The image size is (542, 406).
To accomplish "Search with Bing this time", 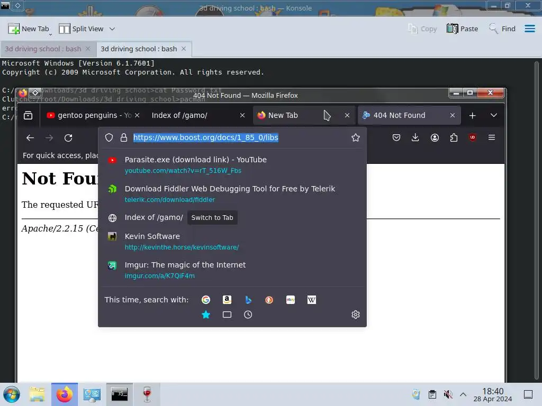I will tap(248, 300).
